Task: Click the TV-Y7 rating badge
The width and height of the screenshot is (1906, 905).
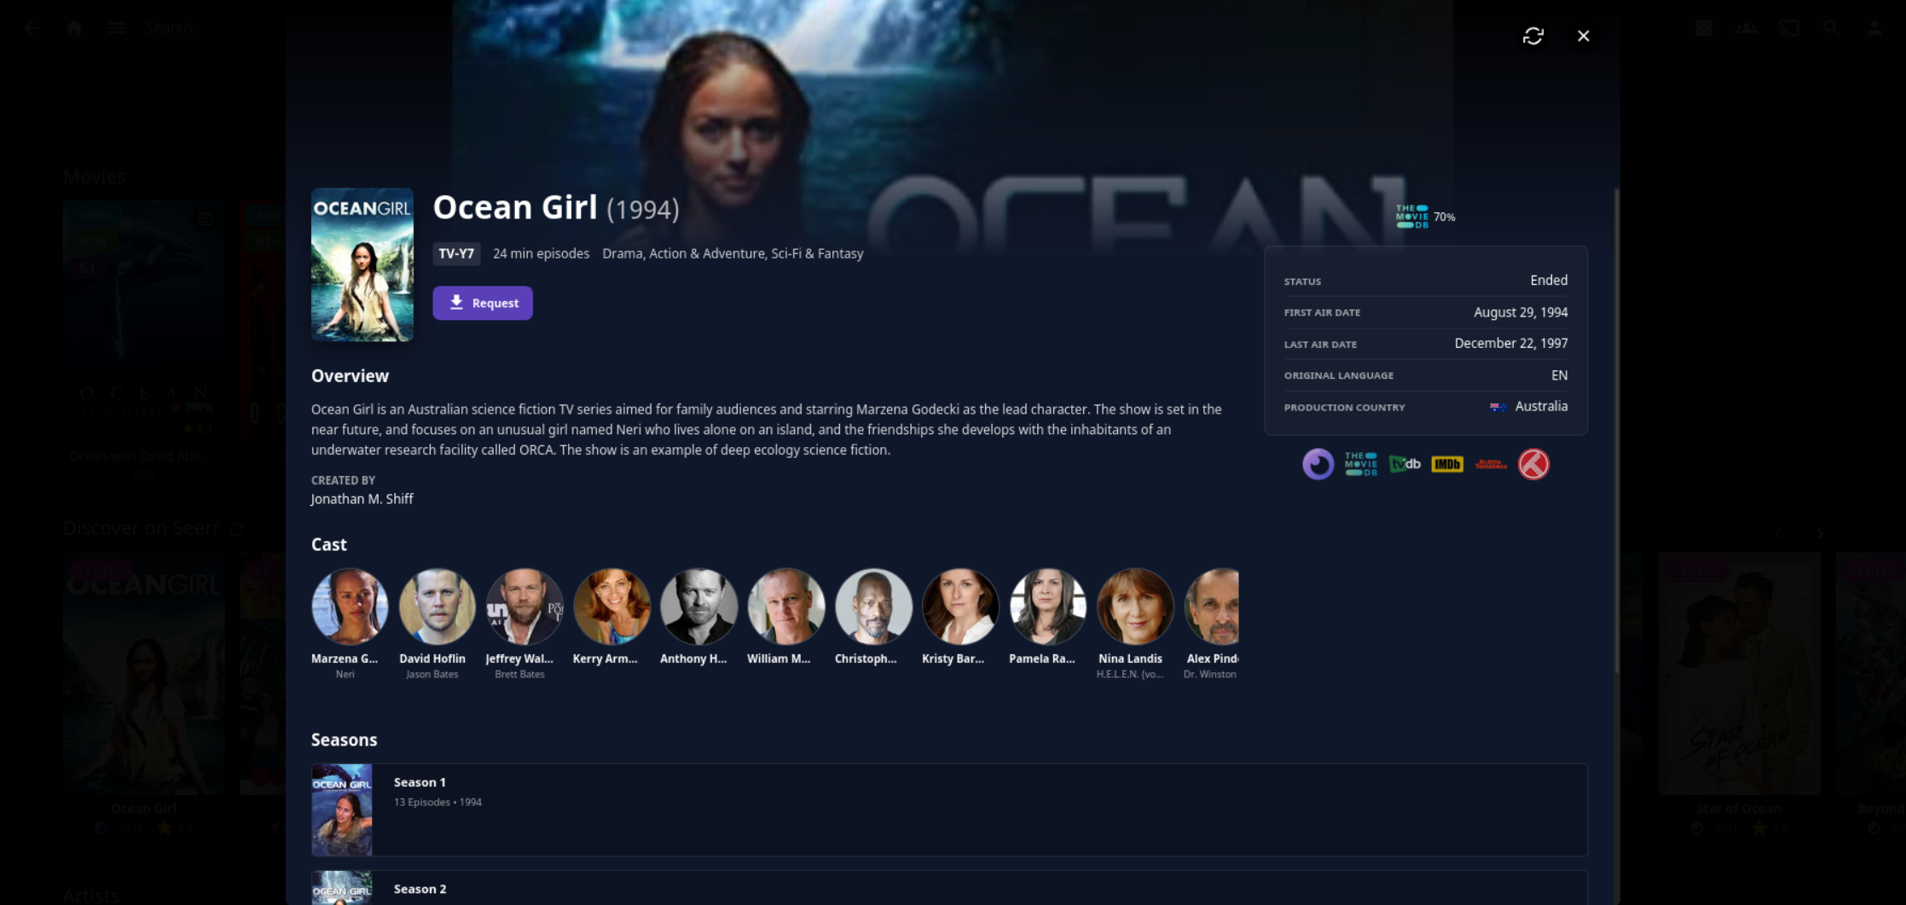Action: pos(456,253)
